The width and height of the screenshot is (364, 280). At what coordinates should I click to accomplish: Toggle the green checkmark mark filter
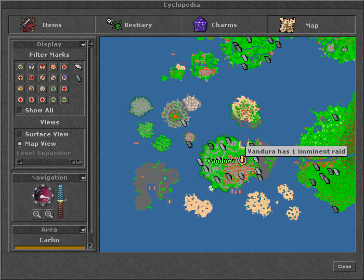pos(20,67)
